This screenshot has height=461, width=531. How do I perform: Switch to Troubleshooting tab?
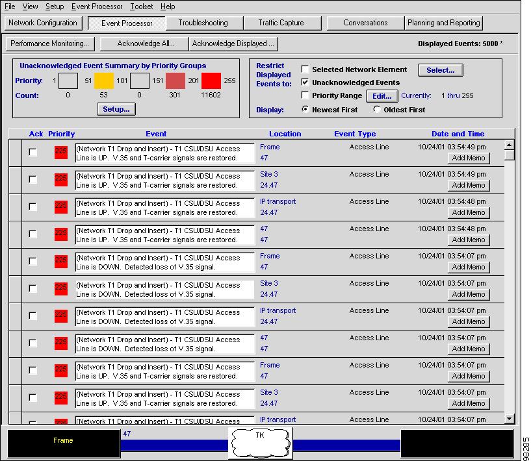tap(203, 23)
